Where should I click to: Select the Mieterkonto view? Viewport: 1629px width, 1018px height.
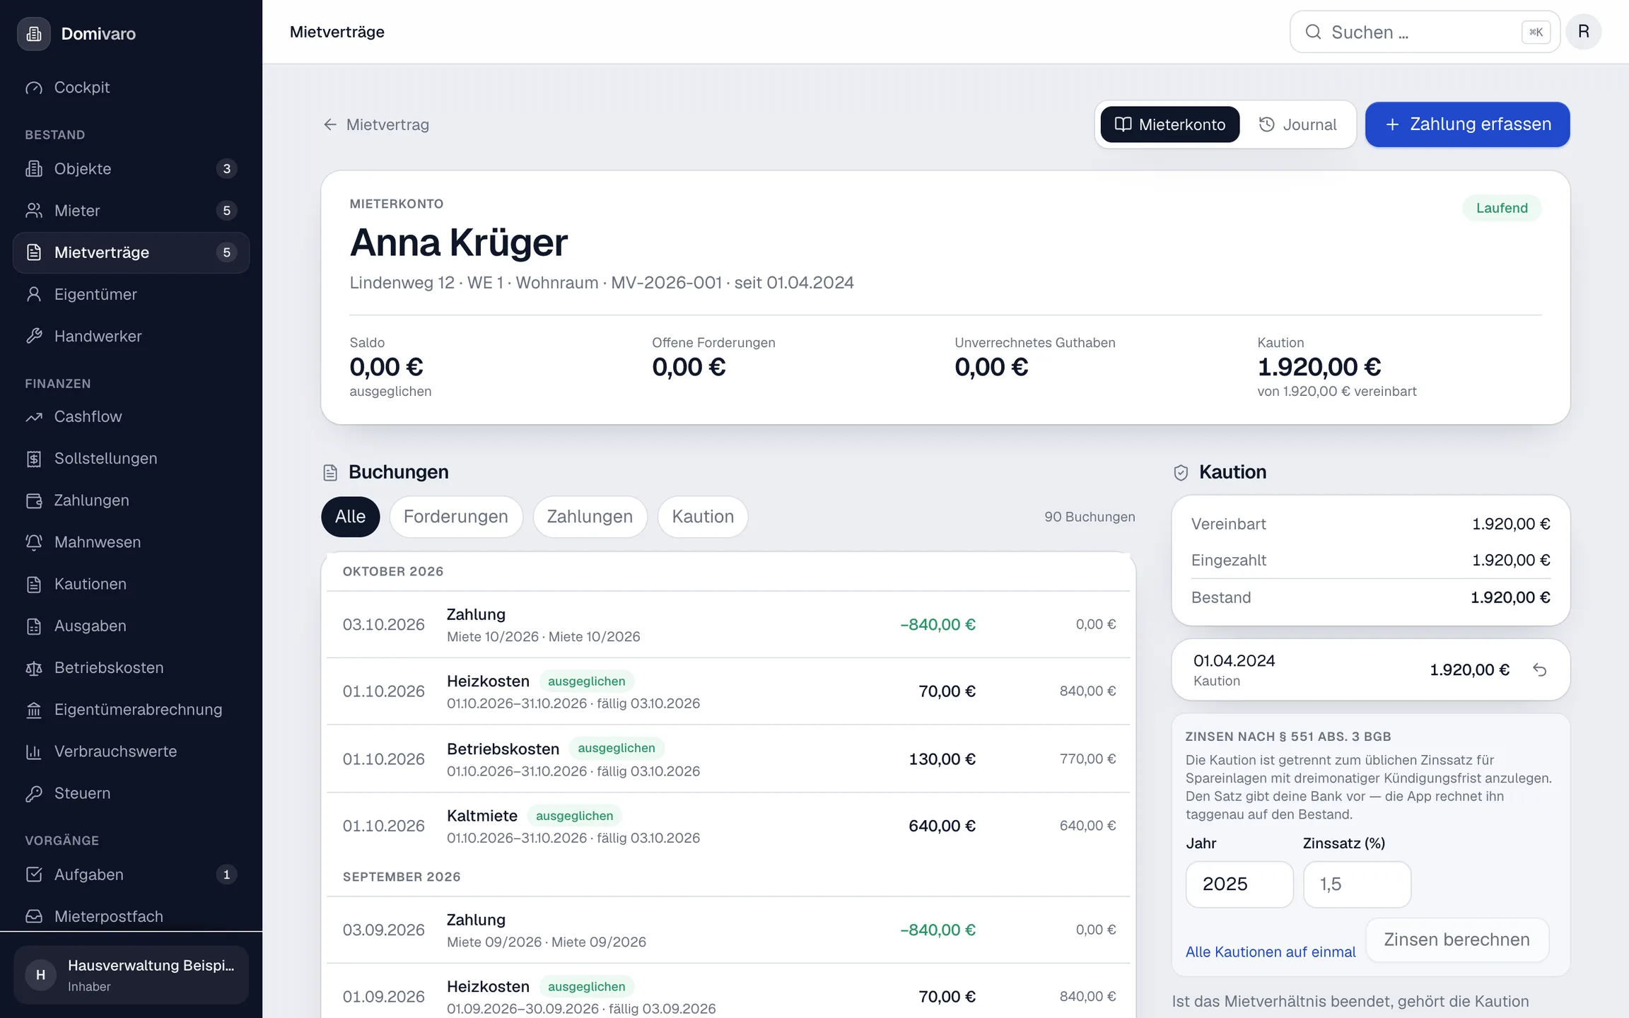[1169, 124]
